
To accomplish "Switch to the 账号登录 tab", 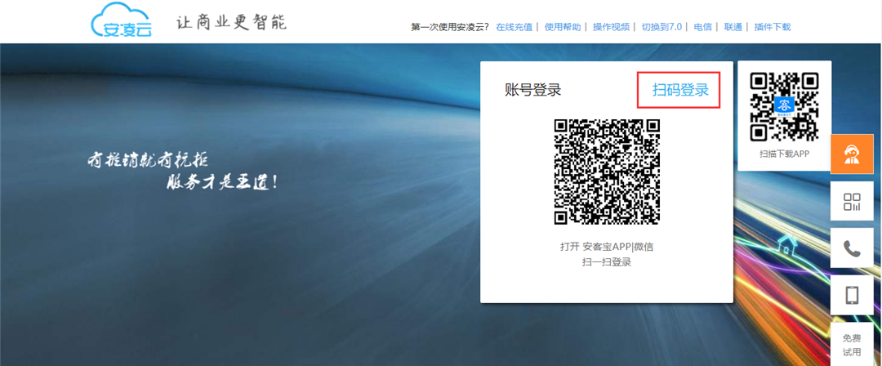I will [532, 90].
